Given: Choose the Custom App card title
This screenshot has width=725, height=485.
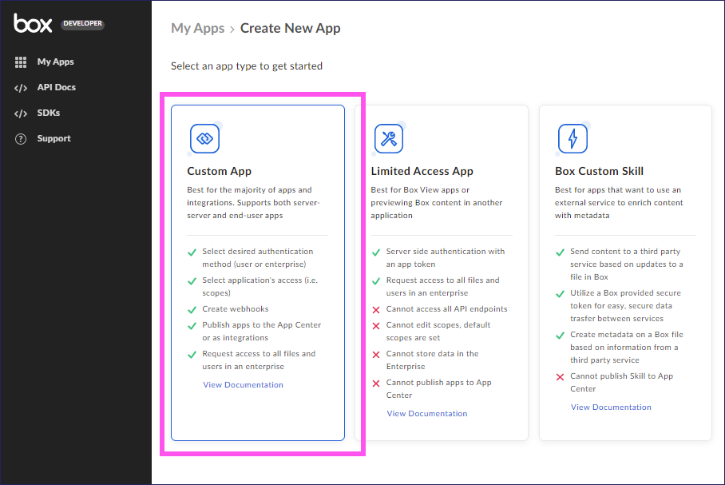Looking at the screenshot, I should [x=219, y=171].
